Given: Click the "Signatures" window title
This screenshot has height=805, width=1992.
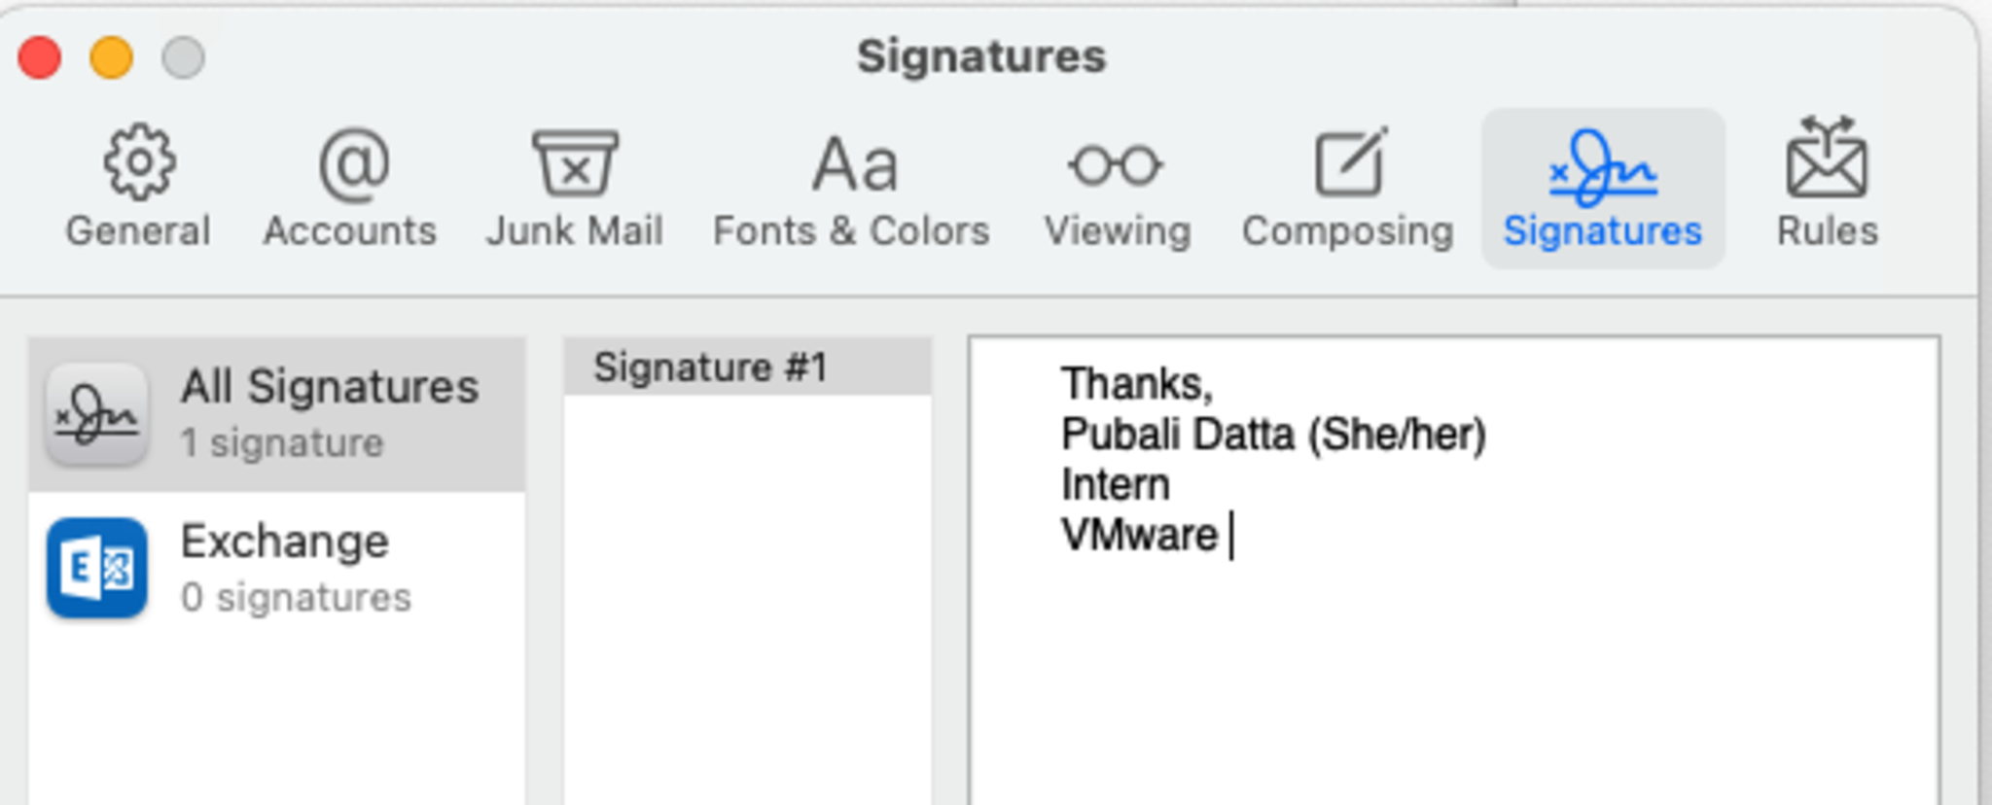Looking at the screenshot, I should (980, 56).
